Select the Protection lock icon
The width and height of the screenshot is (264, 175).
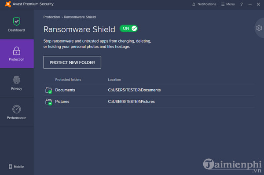pyautogui.click(x=17, y=51)
